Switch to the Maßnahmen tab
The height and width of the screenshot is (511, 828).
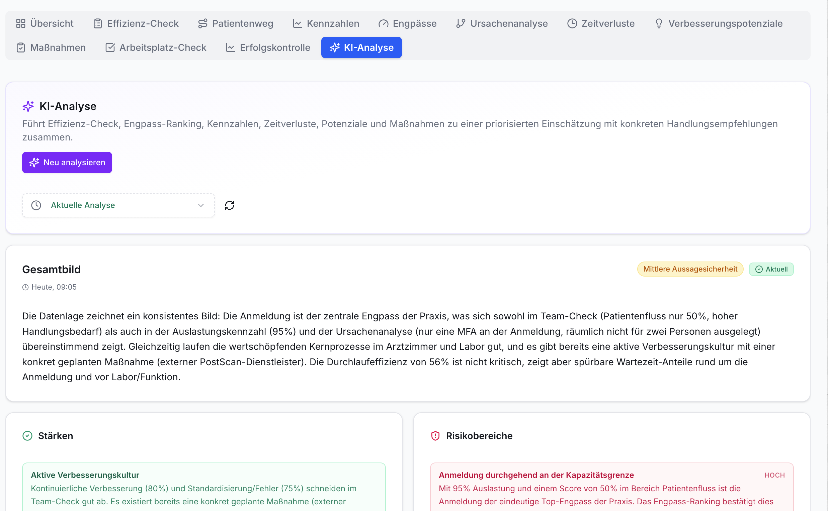51,47
